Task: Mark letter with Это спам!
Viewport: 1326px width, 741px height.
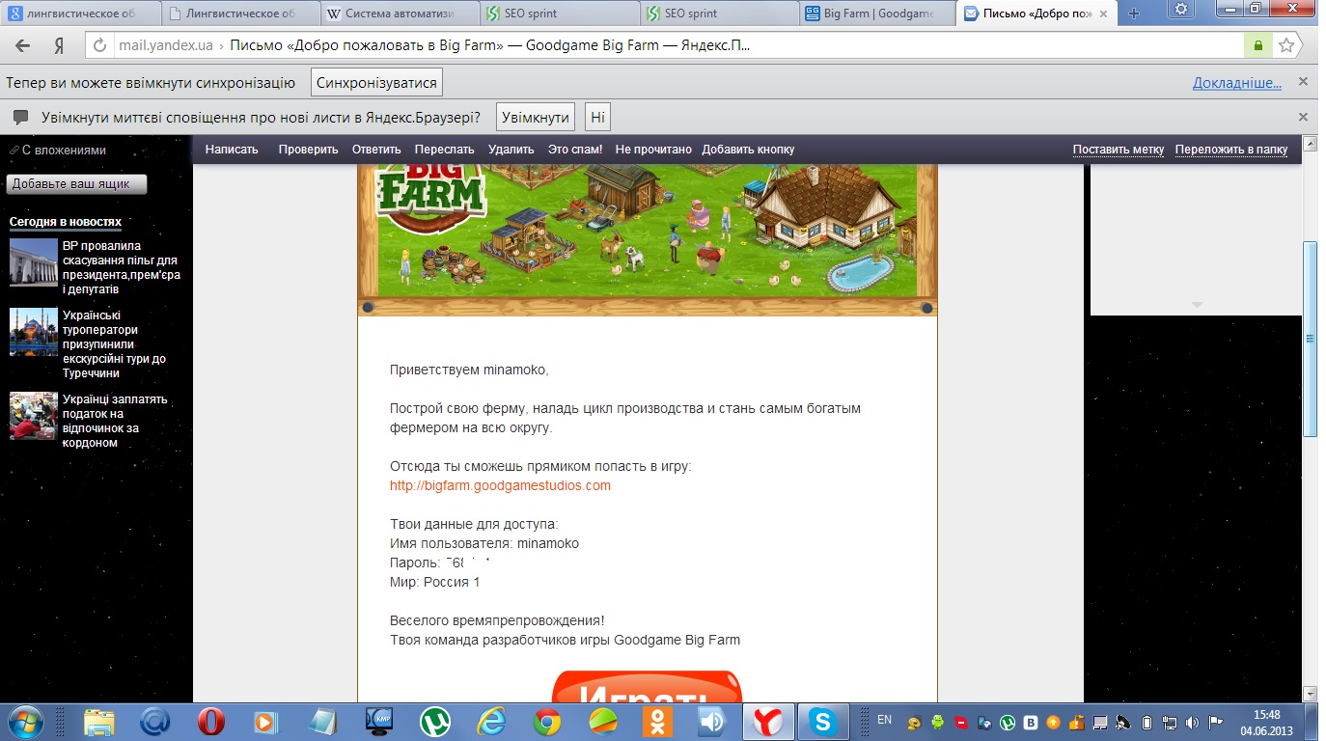Action: point(575,150)
